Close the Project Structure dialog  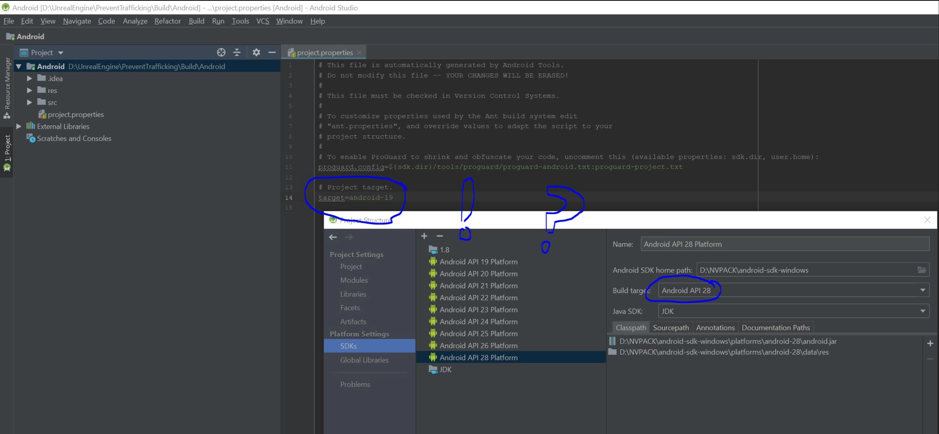(927, 220)
